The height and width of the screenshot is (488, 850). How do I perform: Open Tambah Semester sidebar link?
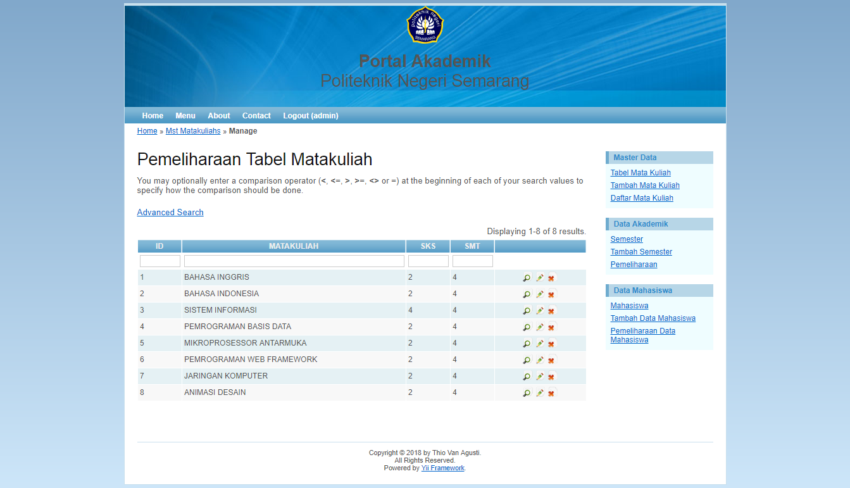641,252
